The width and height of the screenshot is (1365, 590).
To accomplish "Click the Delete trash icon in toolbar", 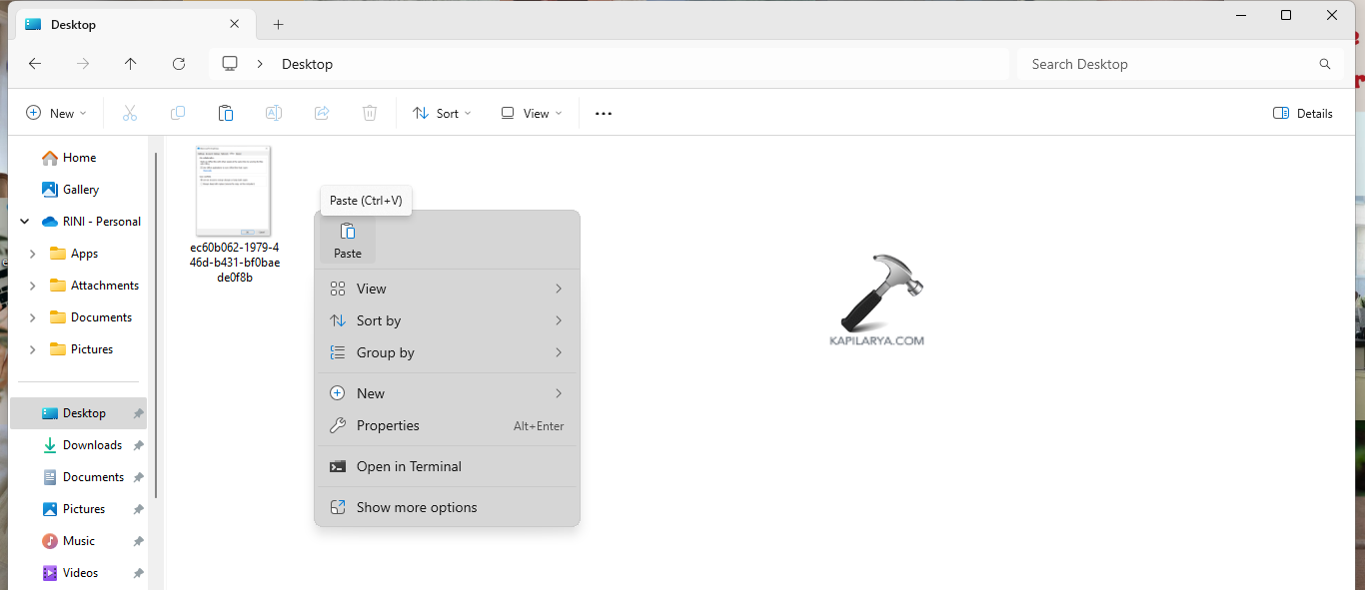I will pyautogui.click(x=370, y=114).
